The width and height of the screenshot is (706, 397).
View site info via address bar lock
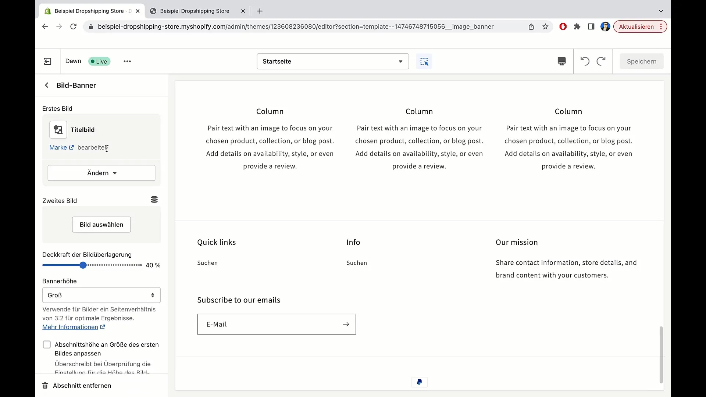91,26
